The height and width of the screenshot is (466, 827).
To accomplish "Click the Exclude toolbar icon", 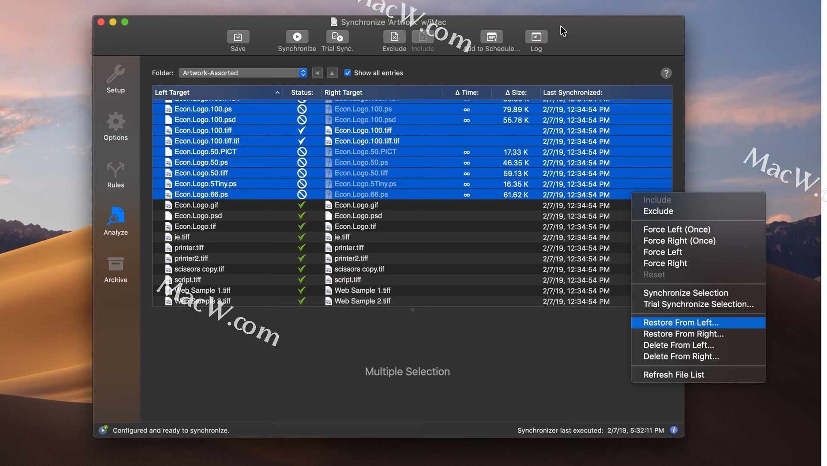I will pyautogui.click(x=394, y=37).
